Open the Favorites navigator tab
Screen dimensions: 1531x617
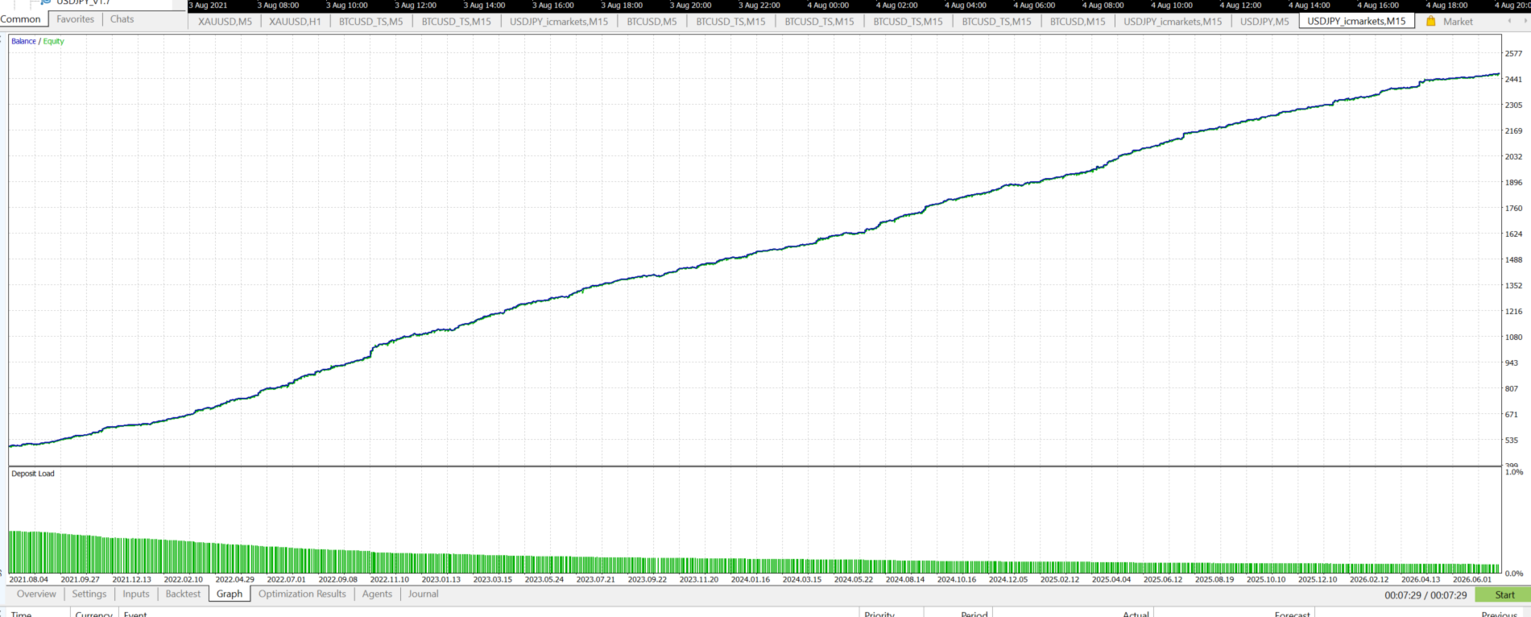pos(75,19)
